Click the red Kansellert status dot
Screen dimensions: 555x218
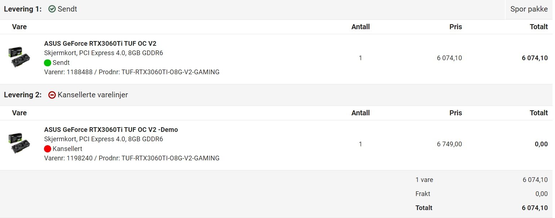[x=48, y=149]
